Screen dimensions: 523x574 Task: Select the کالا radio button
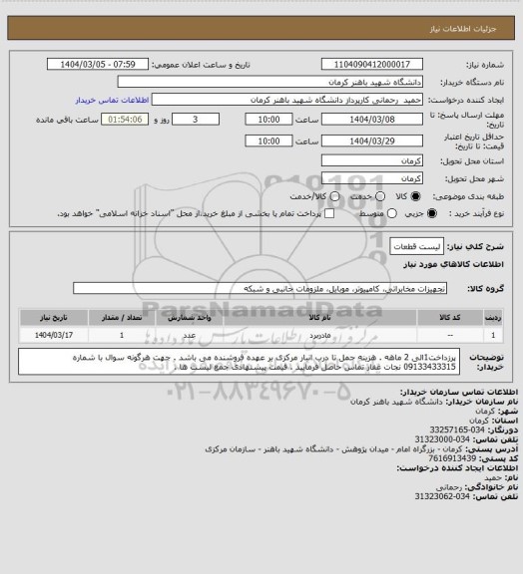[x=415, y=196]
